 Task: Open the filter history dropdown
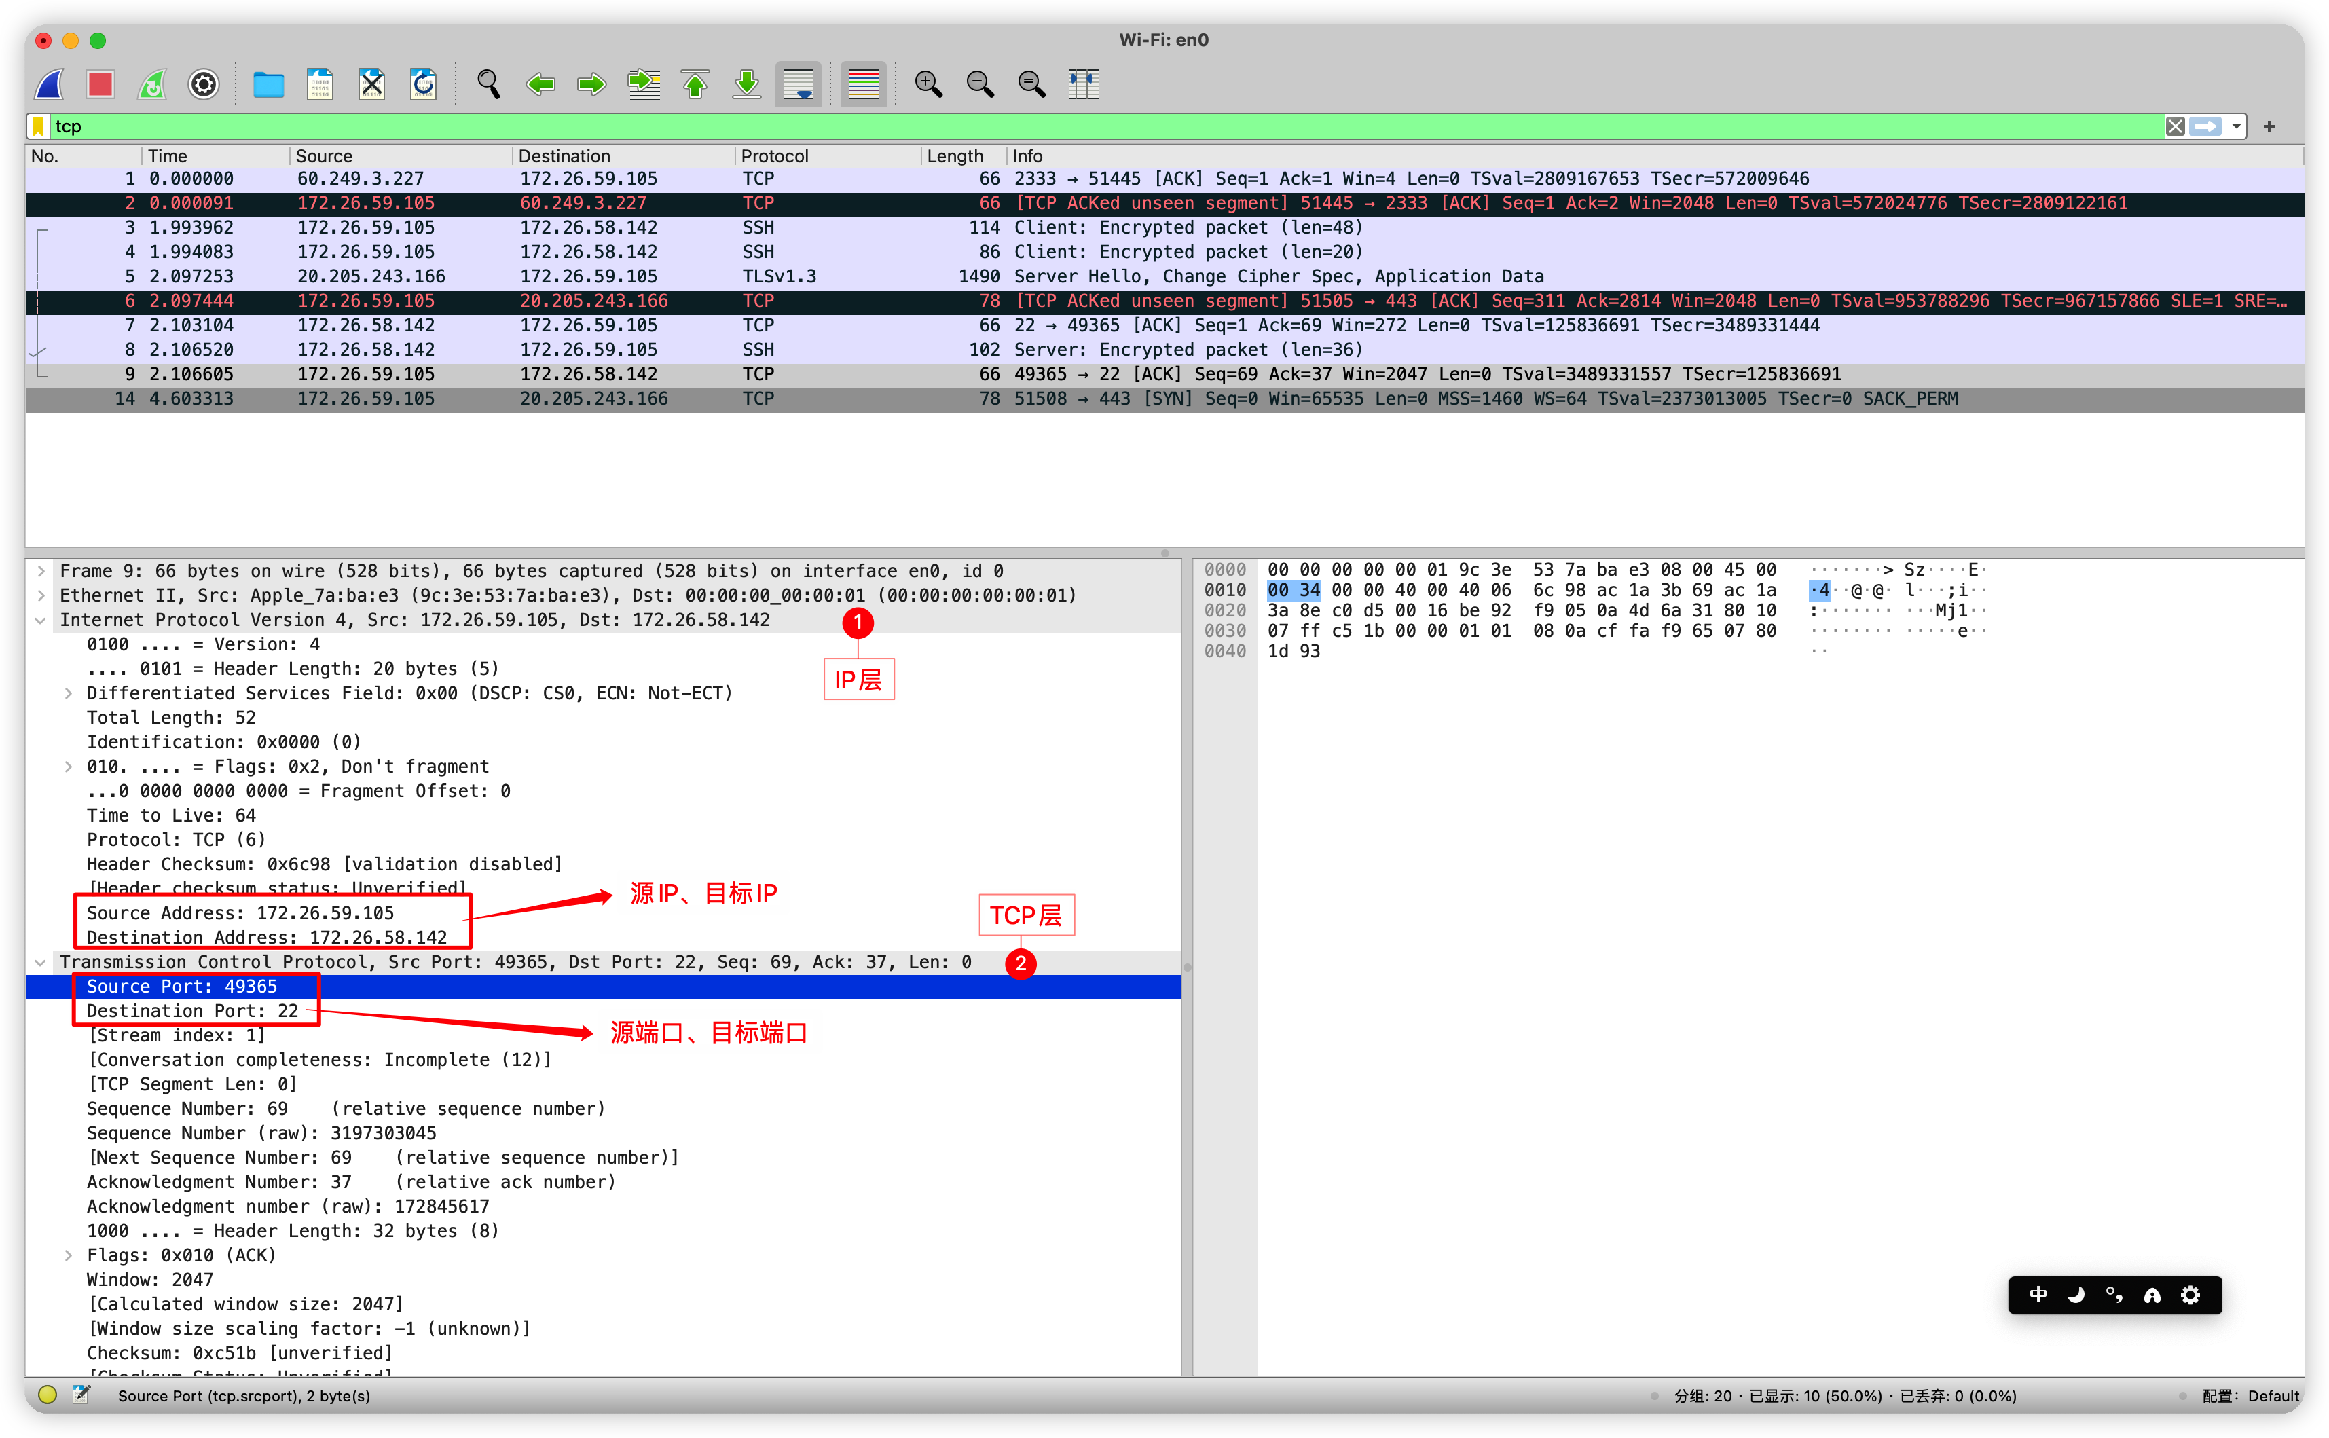tap(2237, 126)
